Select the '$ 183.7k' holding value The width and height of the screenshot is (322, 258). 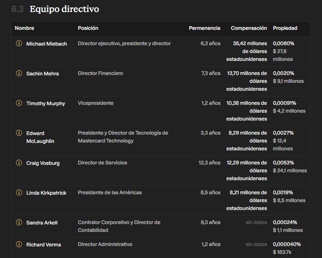click(x=282, y=252)
